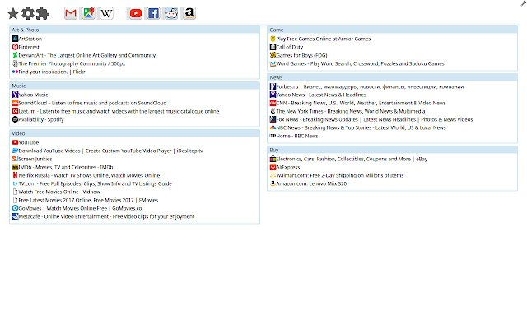Open Home - BBC News link
The width and height of the screenshot is (527, 329).
(296, 136)
